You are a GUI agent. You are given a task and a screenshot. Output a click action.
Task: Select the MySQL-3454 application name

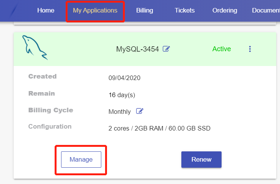click(137, 49)
